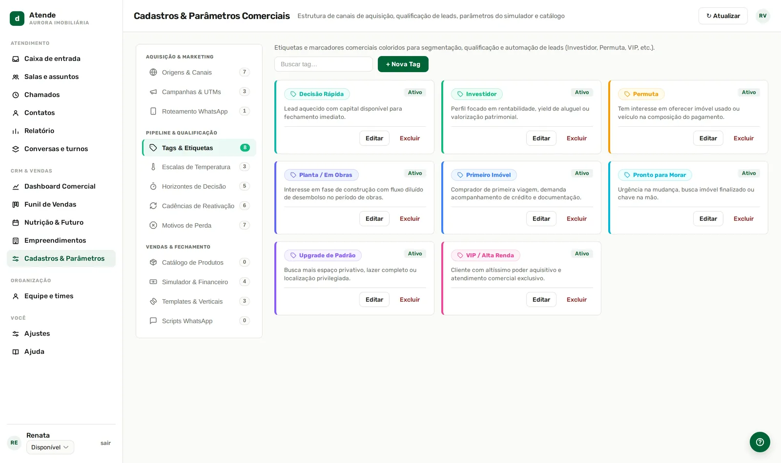Click the + Nova Tag button
The width and height of the screenshot is (781, 463).
coord(403,64)
